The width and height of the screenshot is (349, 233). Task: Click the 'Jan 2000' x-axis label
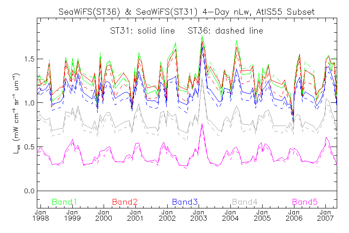point(104,215)
